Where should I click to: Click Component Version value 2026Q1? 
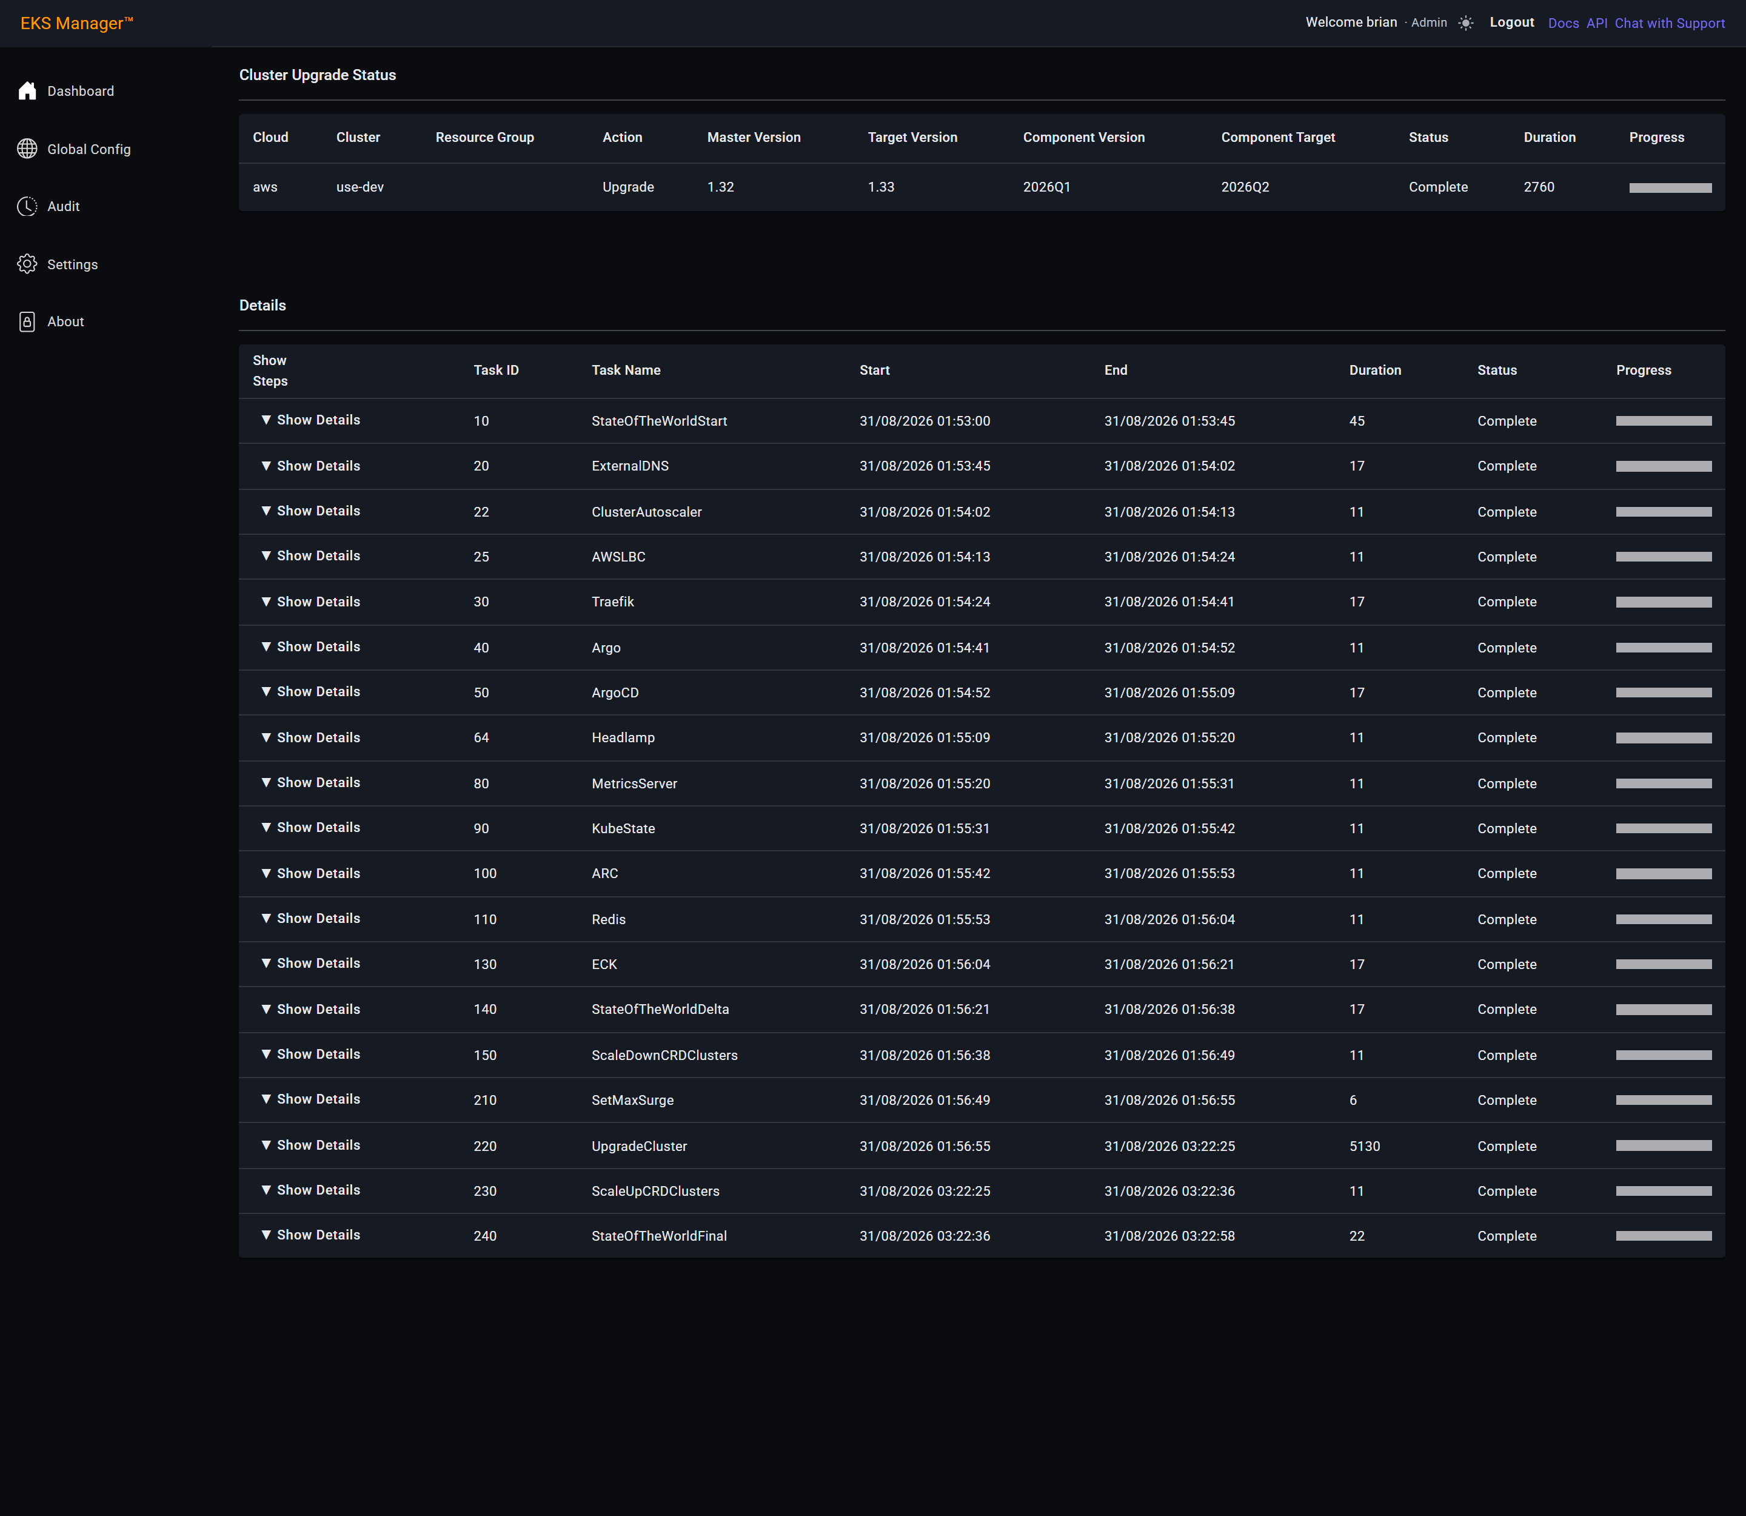tap(1046, 187)
